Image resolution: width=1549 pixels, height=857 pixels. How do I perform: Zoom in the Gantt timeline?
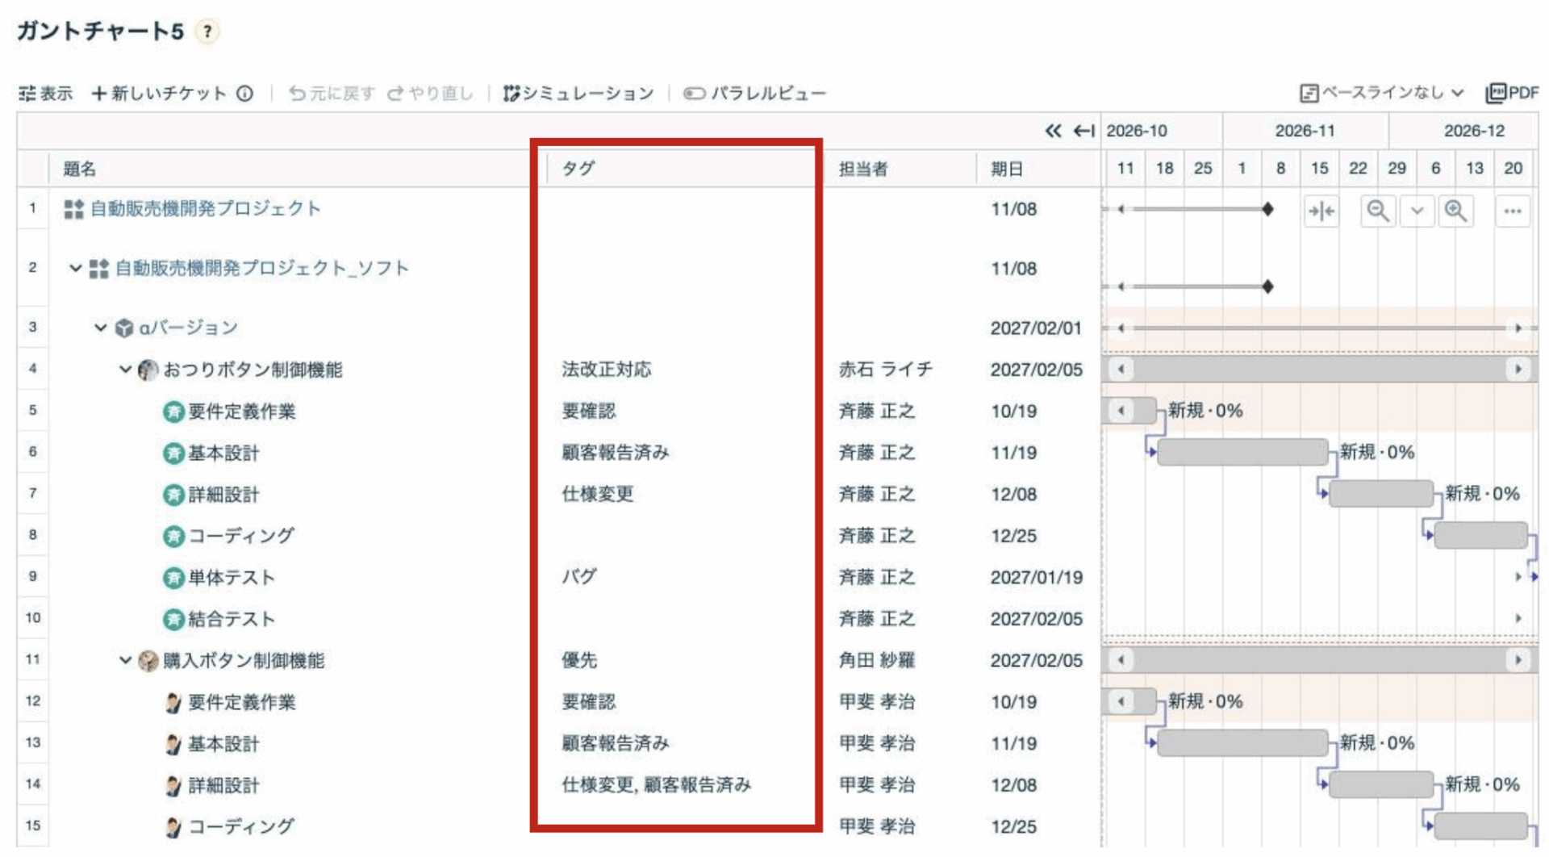tap(1456, 211)
